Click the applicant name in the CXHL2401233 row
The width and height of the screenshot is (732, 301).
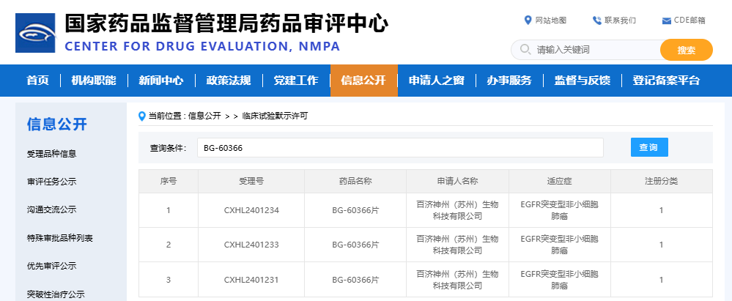tap(457, 245)
